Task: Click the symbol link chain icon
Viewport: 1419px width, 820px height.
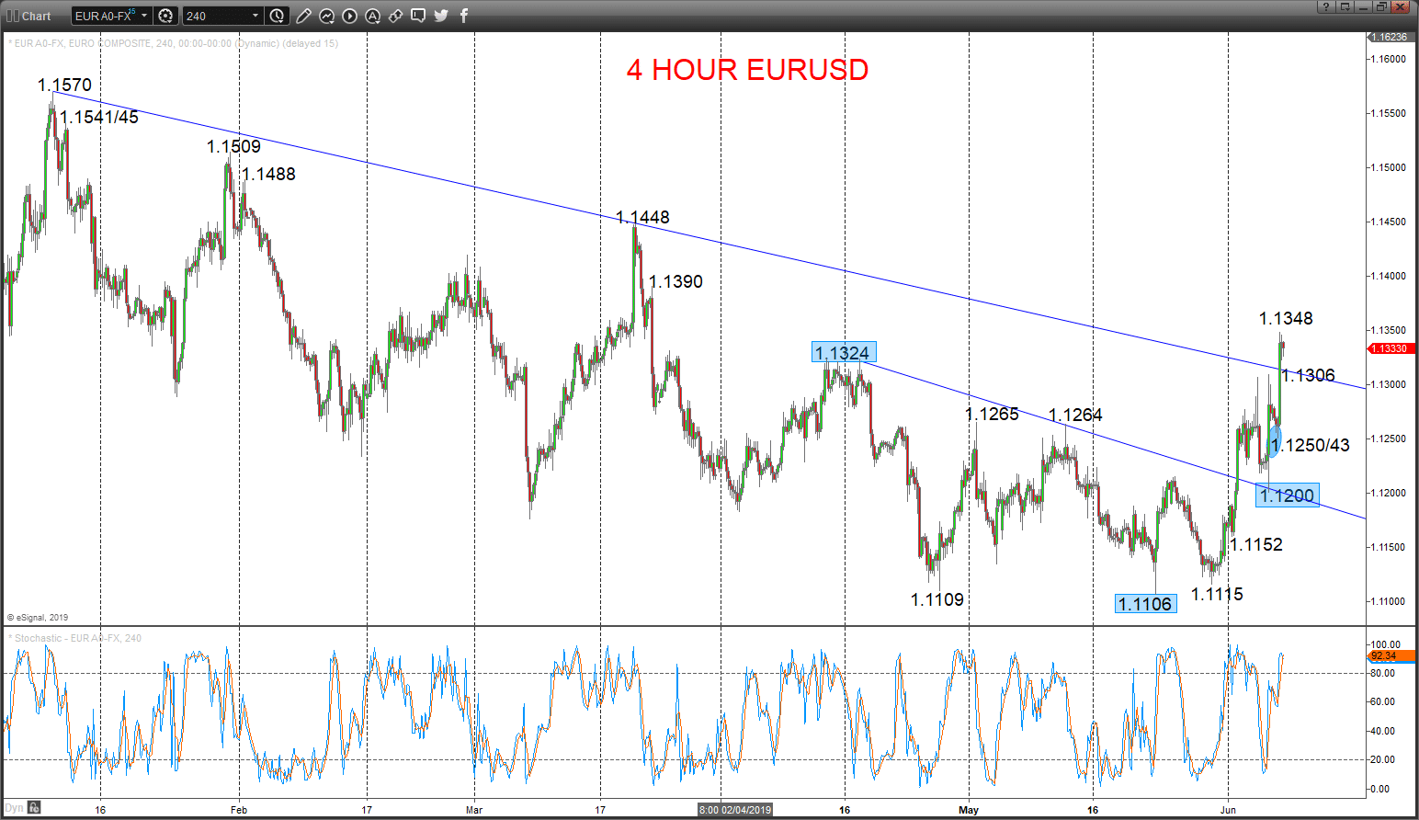Action: click(x=395, y=16)
